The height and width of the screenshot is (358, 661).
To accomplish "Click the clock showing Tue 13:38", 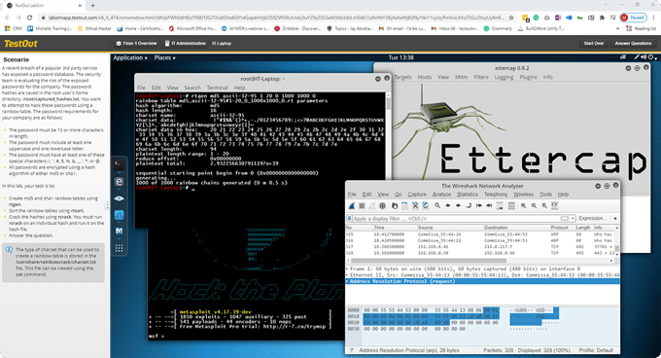I will (400, 57).
